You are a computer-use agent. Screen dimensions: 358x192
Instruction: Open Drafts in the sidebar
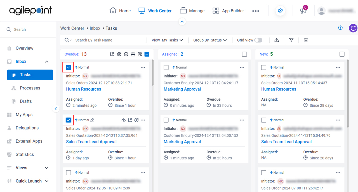[x=26, y=101]
